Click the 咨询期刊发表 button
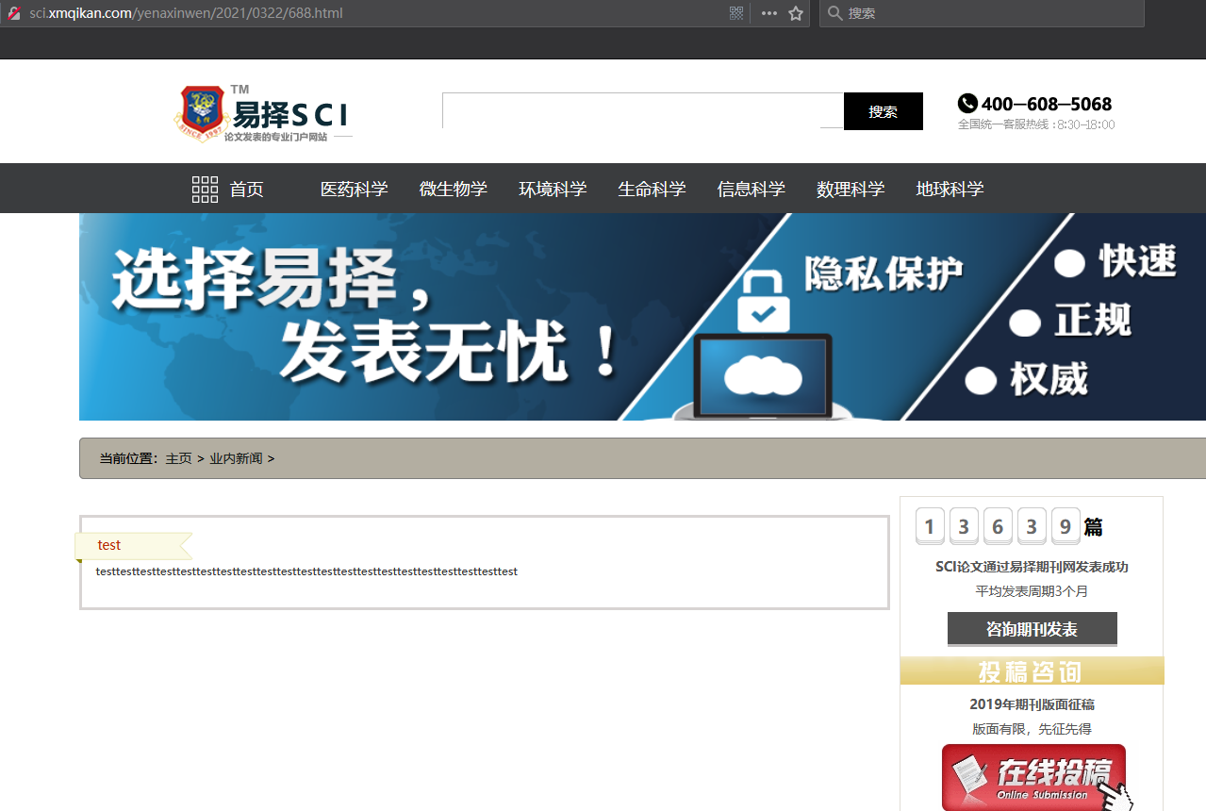The image size is (1206, 811). [1032, 628]
